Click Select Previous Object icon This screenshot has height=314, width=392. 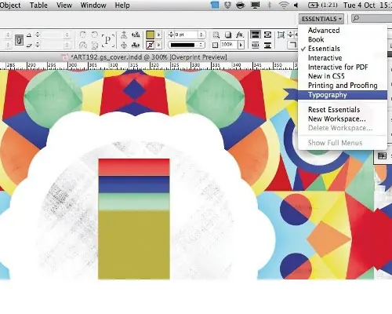coord(136,35)
